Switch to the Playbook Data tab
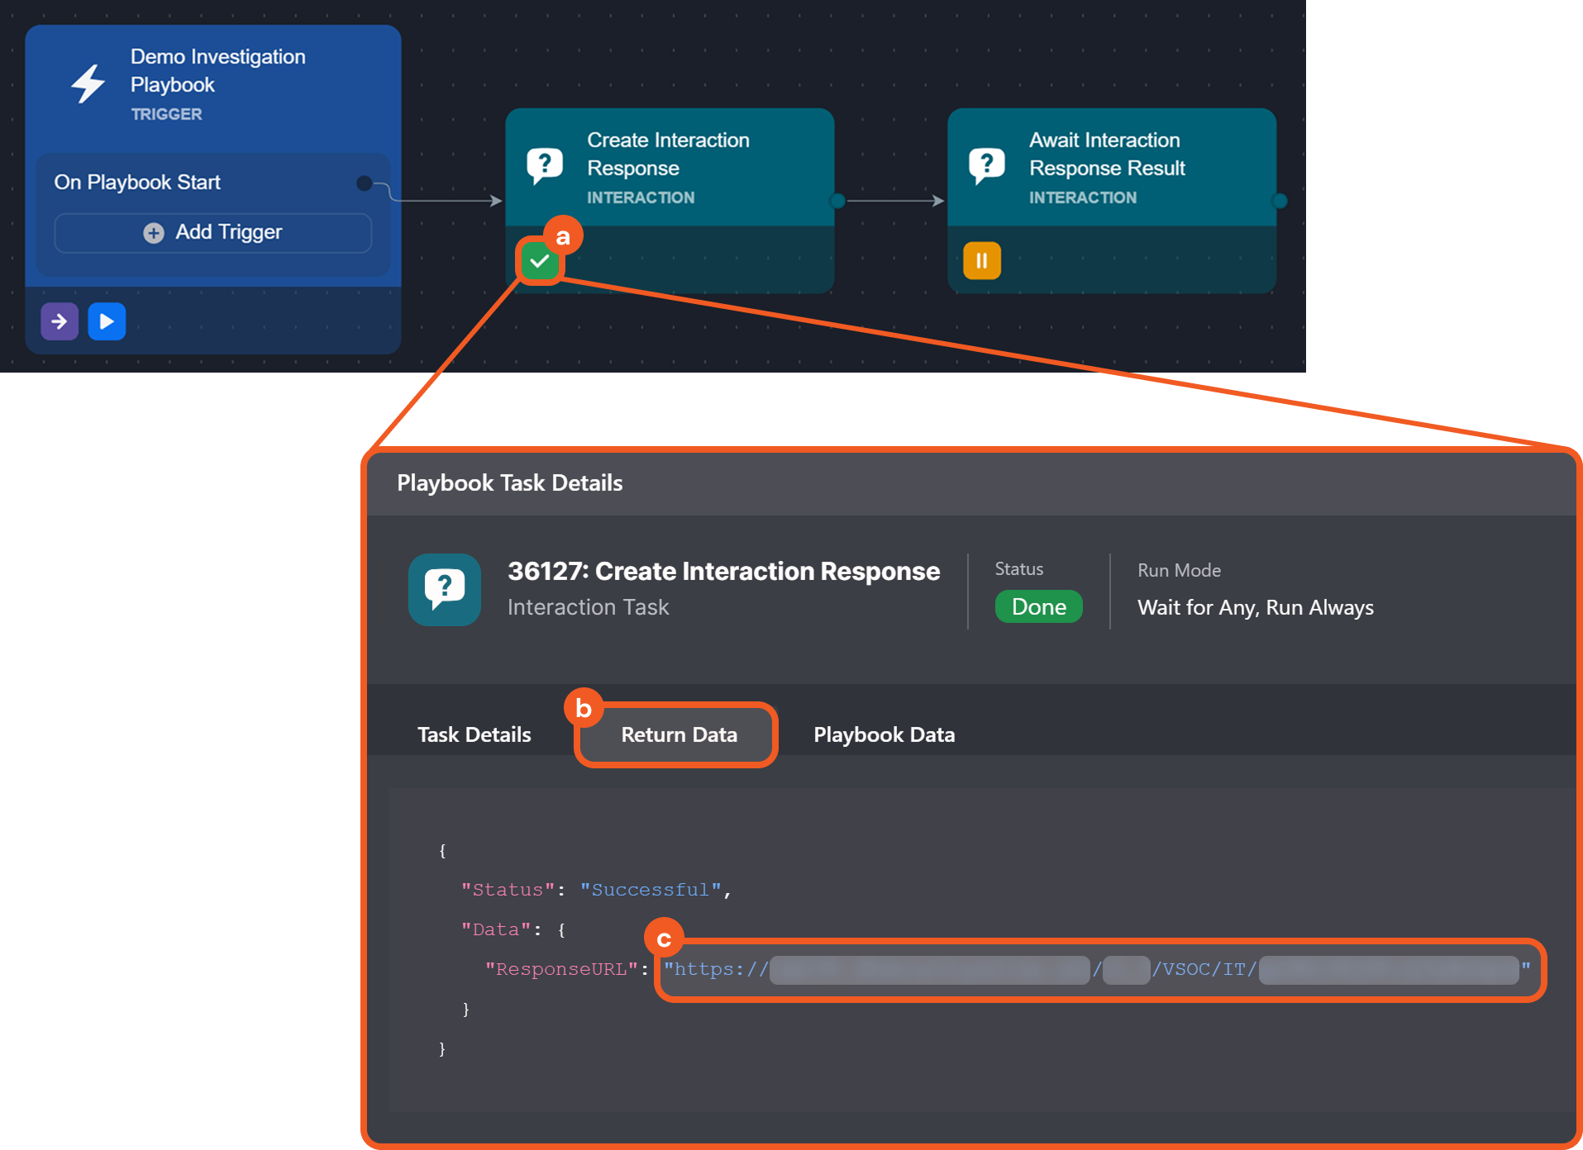 [x=884, y=734]
